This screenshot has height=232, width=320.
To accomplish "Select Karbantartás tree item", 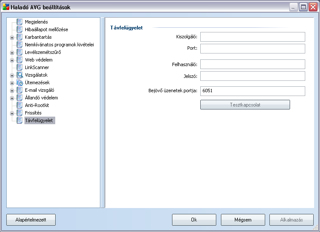I will [x=38, y=37].
